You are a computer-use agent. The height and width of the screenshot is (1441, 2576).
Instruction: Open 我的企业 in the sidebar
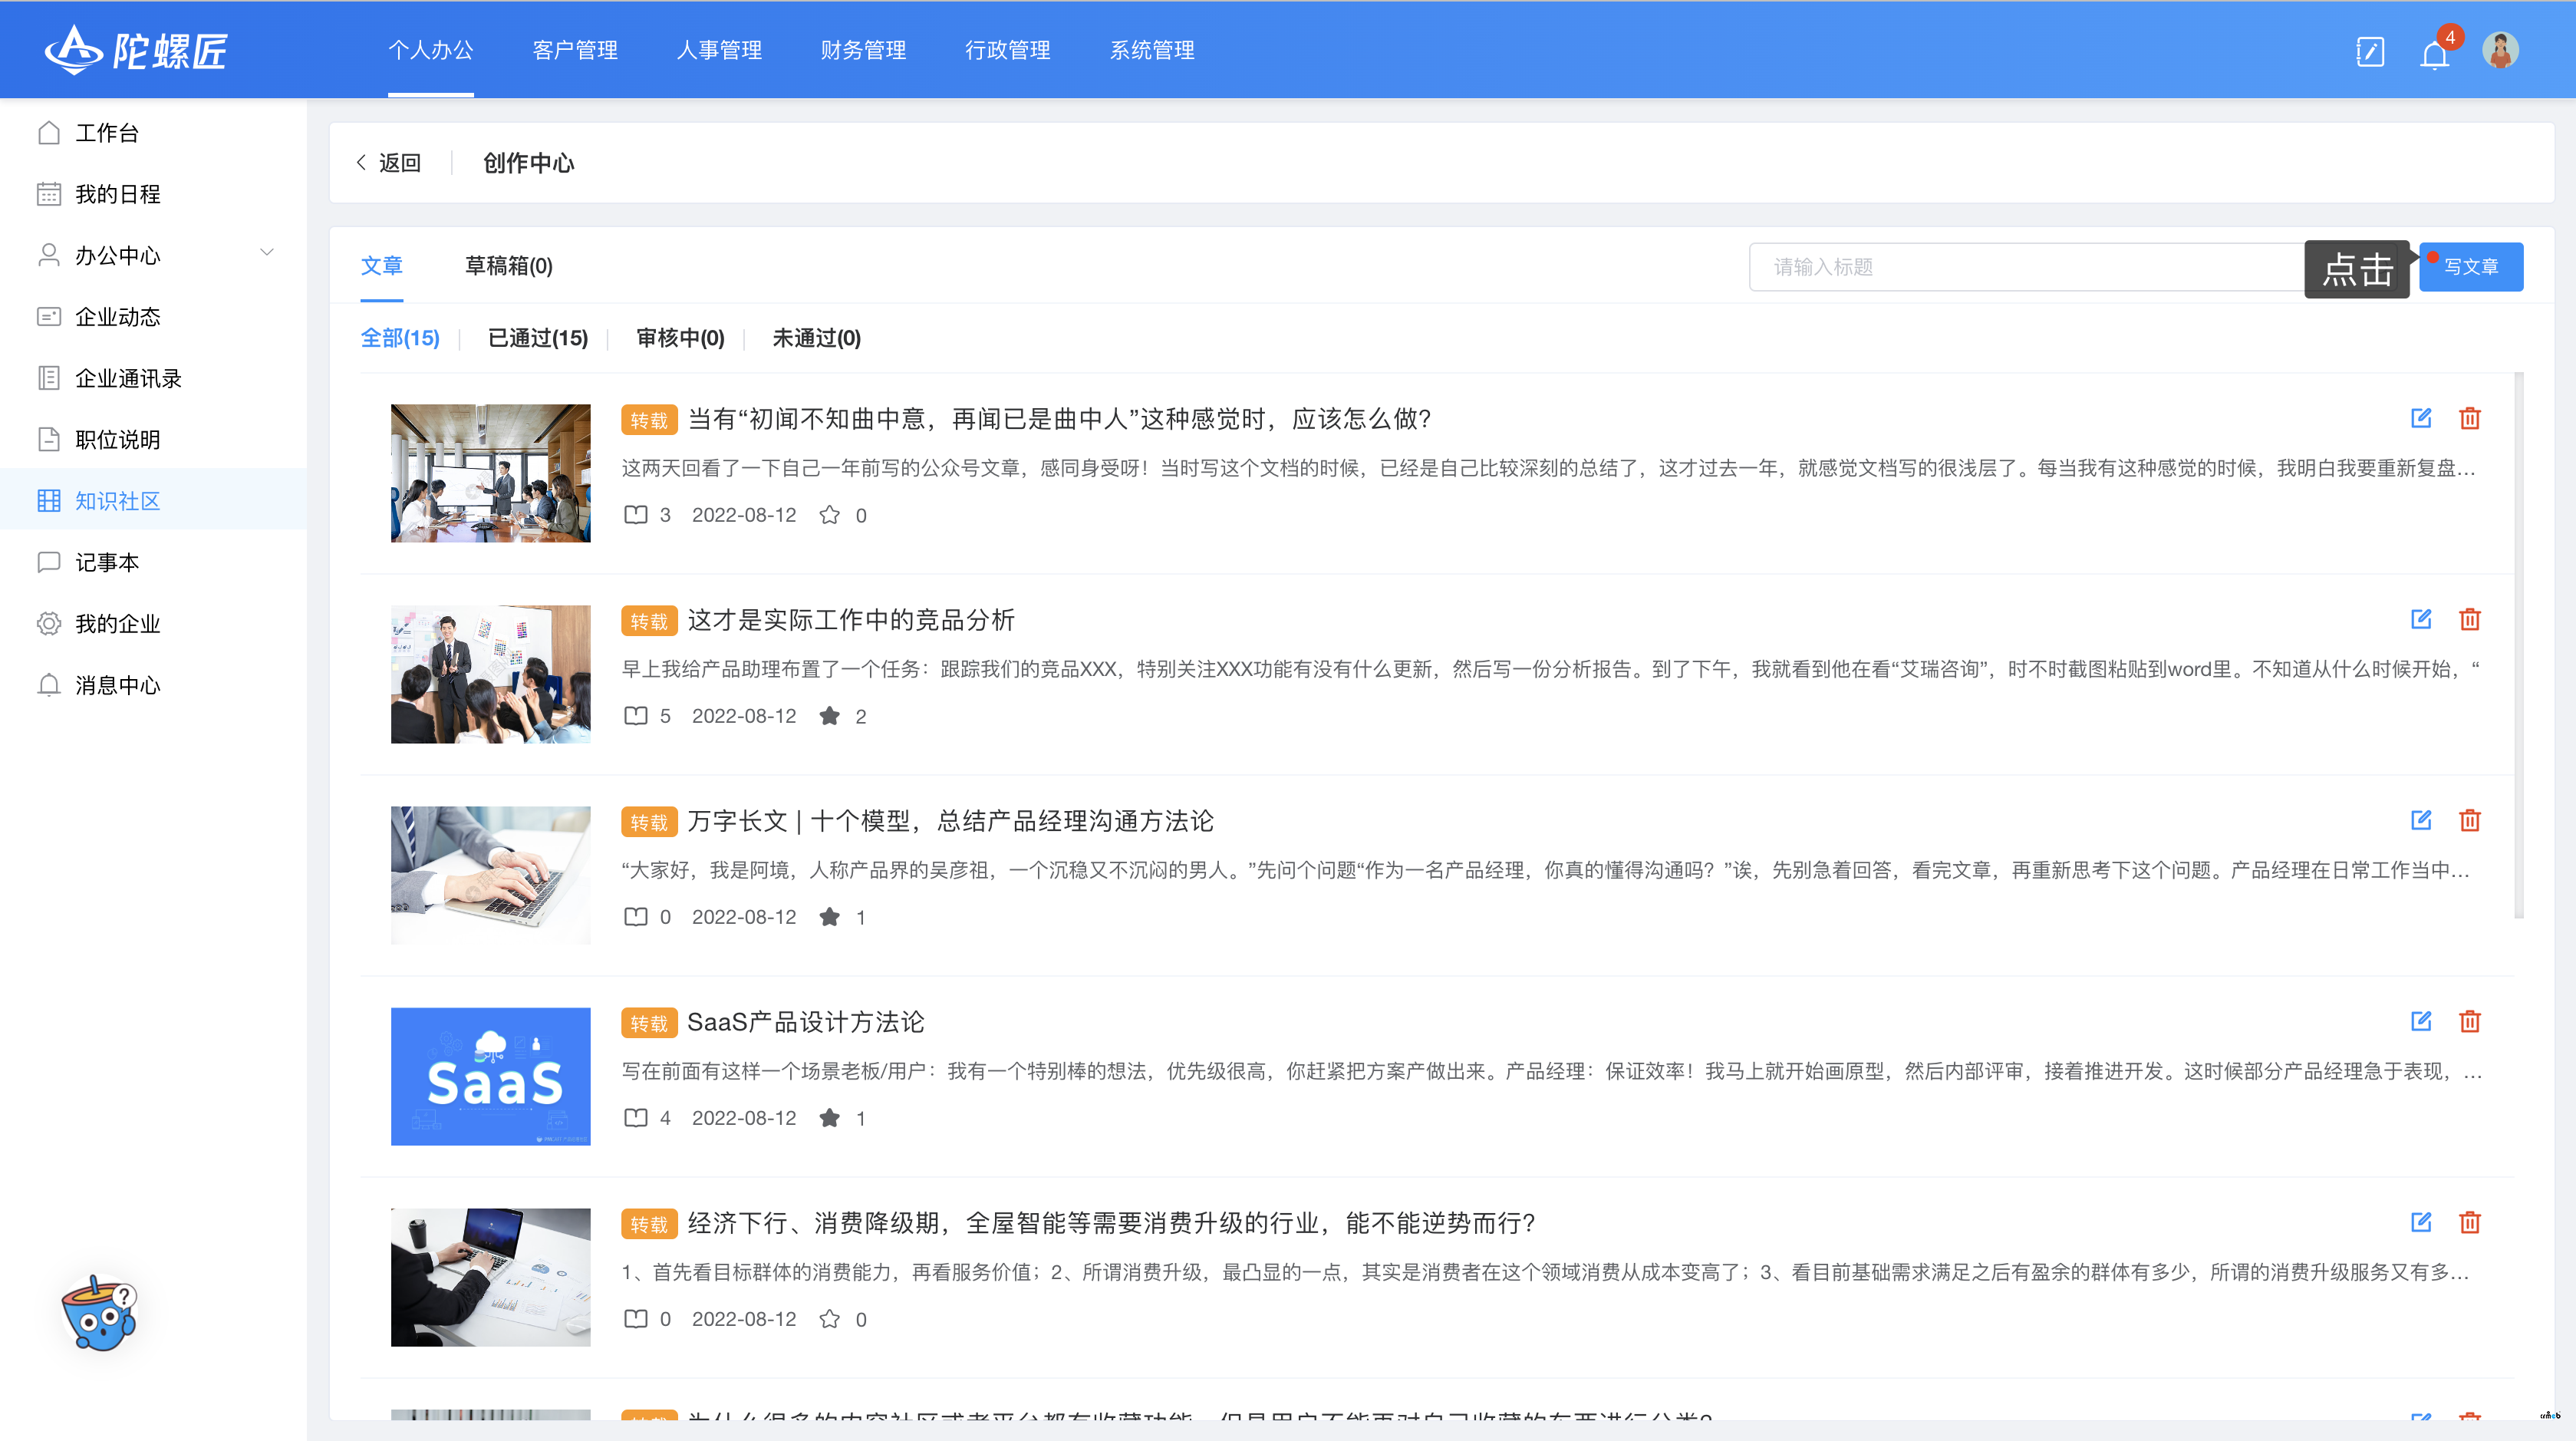pyautogui.click(x=154, y=624)
